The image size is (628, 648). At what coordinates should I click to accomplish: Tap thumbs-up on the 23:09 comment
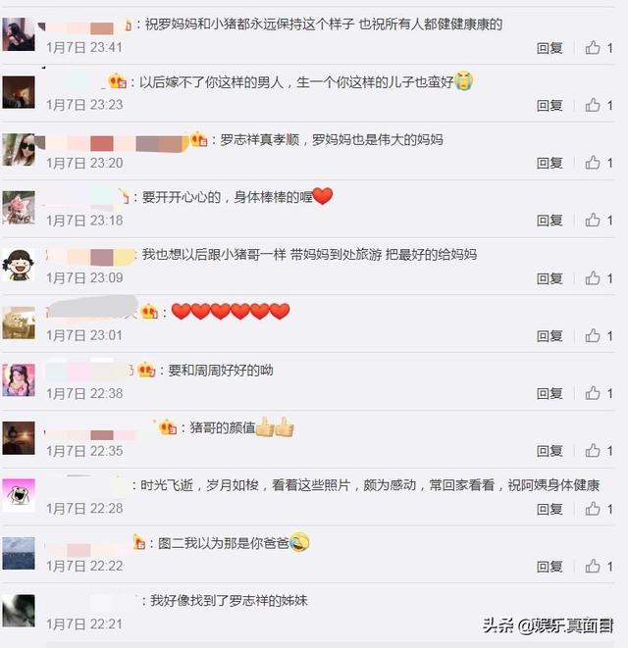pos(593,278)
